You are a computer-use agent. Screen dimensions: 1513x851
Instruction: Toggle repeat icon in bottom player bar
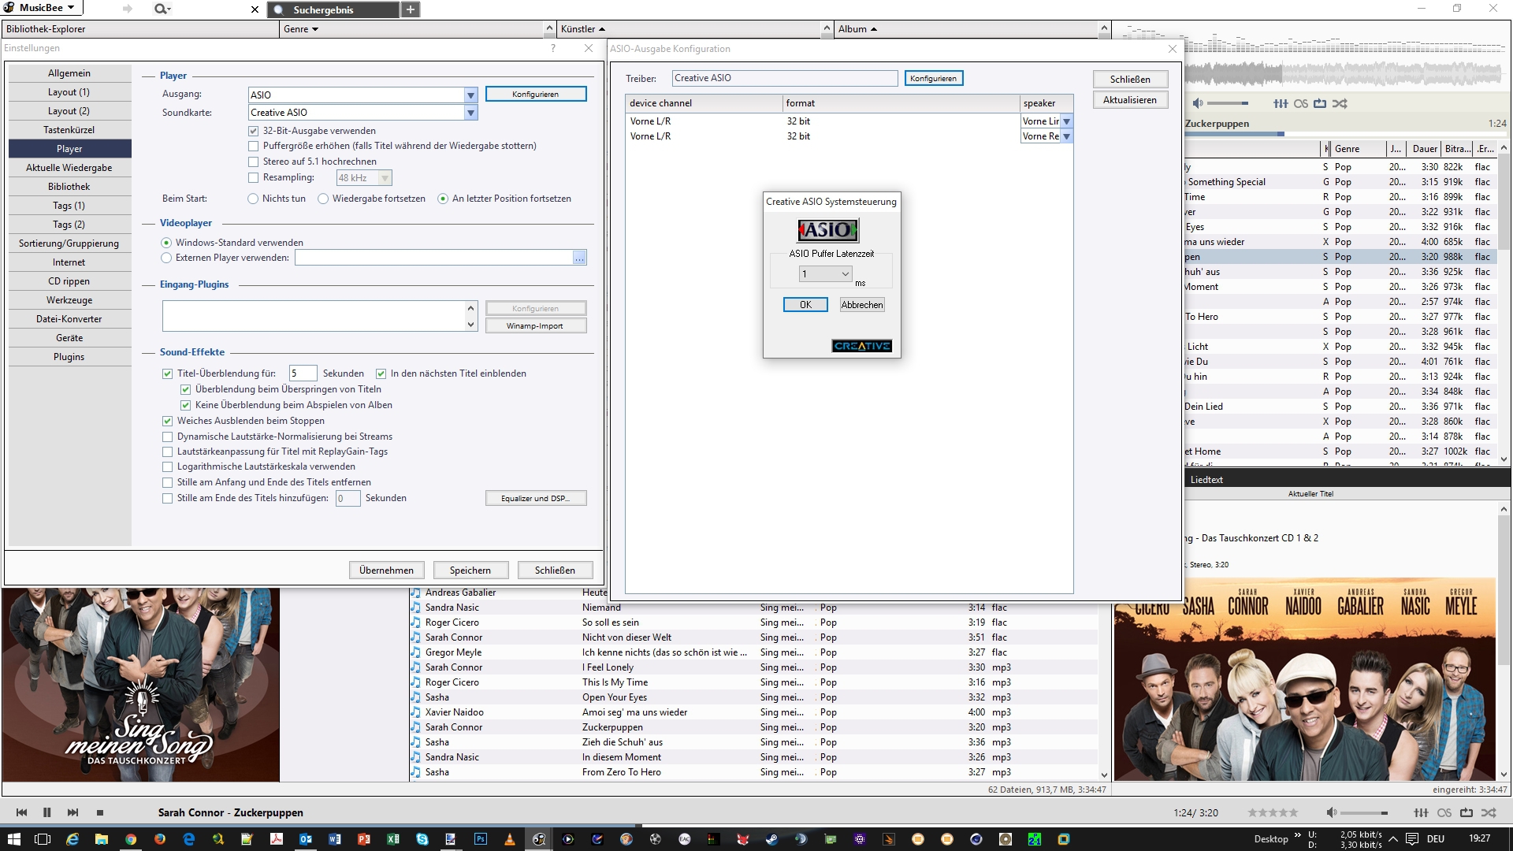1467,812
